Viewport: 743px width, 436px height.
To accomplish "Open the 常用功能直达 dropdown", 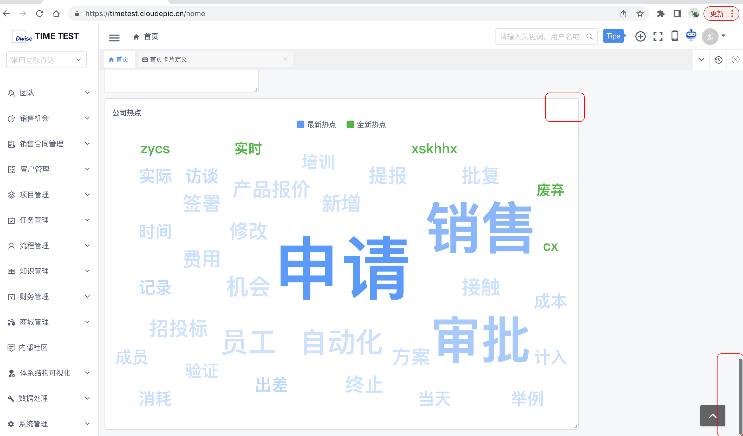I will click(46, 60).
